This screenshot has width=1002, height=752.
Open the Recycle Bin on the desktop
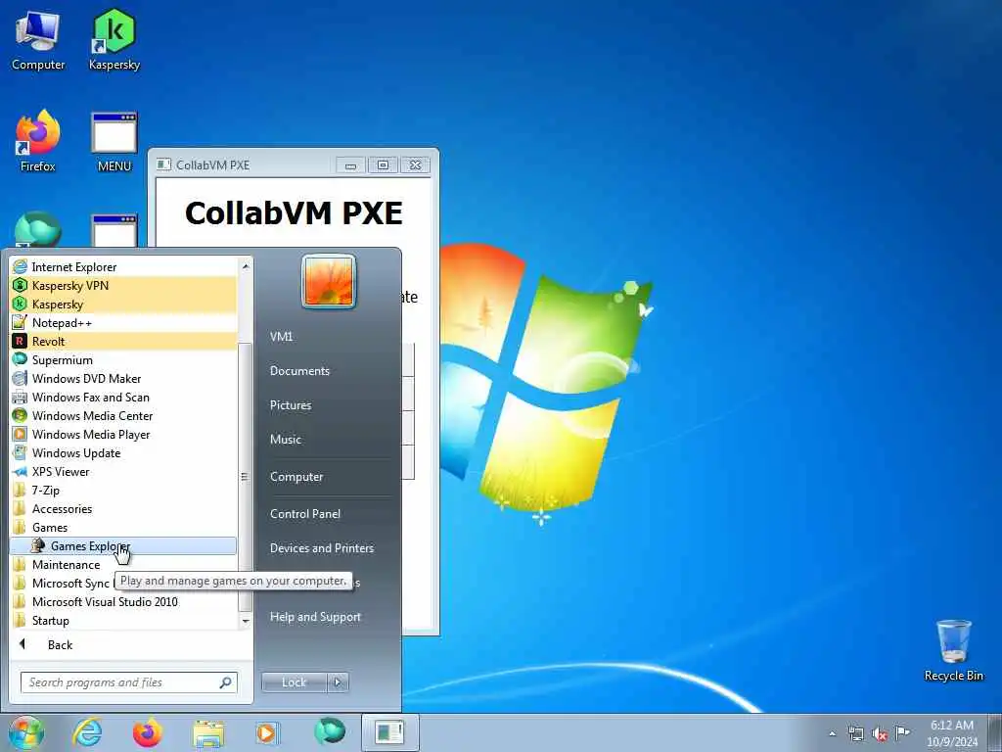pos(953,650)
